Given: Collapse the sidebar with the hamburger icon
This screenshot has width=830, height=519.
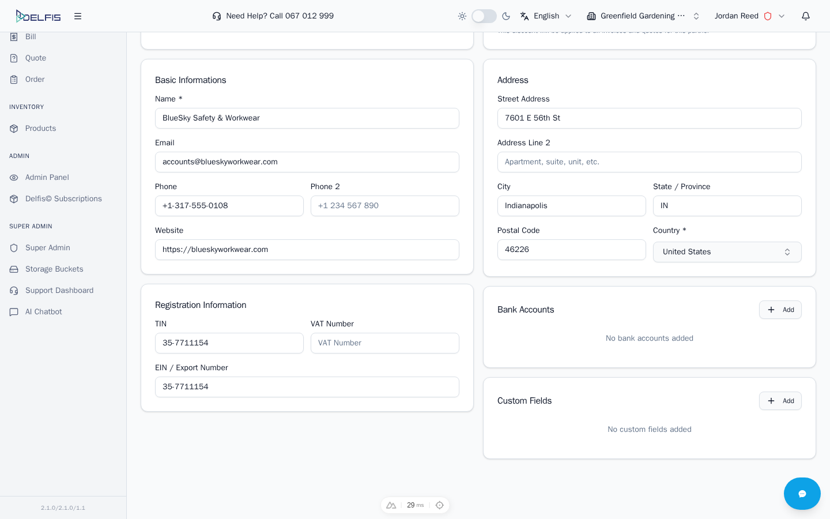Looking at the screenshot, I should pos(78,16).
